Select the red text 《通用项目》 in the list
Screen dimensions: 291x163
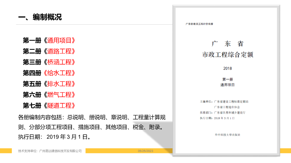pyautogui.click(x=59, y=40)
